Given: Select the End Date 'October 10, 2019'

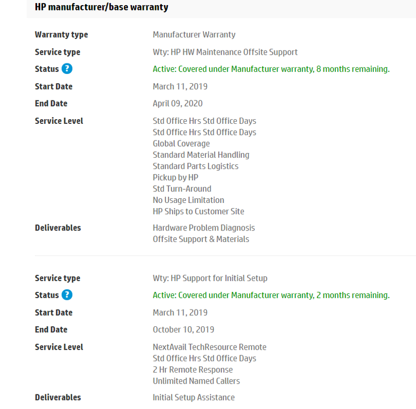Looking at the screenshot, I should tap(184, 330).
